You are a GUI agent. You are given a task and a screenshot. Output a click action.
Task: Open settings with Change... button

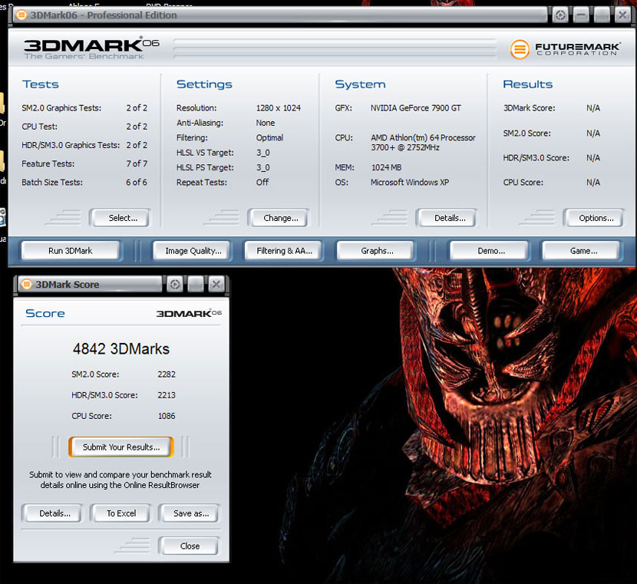tap(278, 218)
